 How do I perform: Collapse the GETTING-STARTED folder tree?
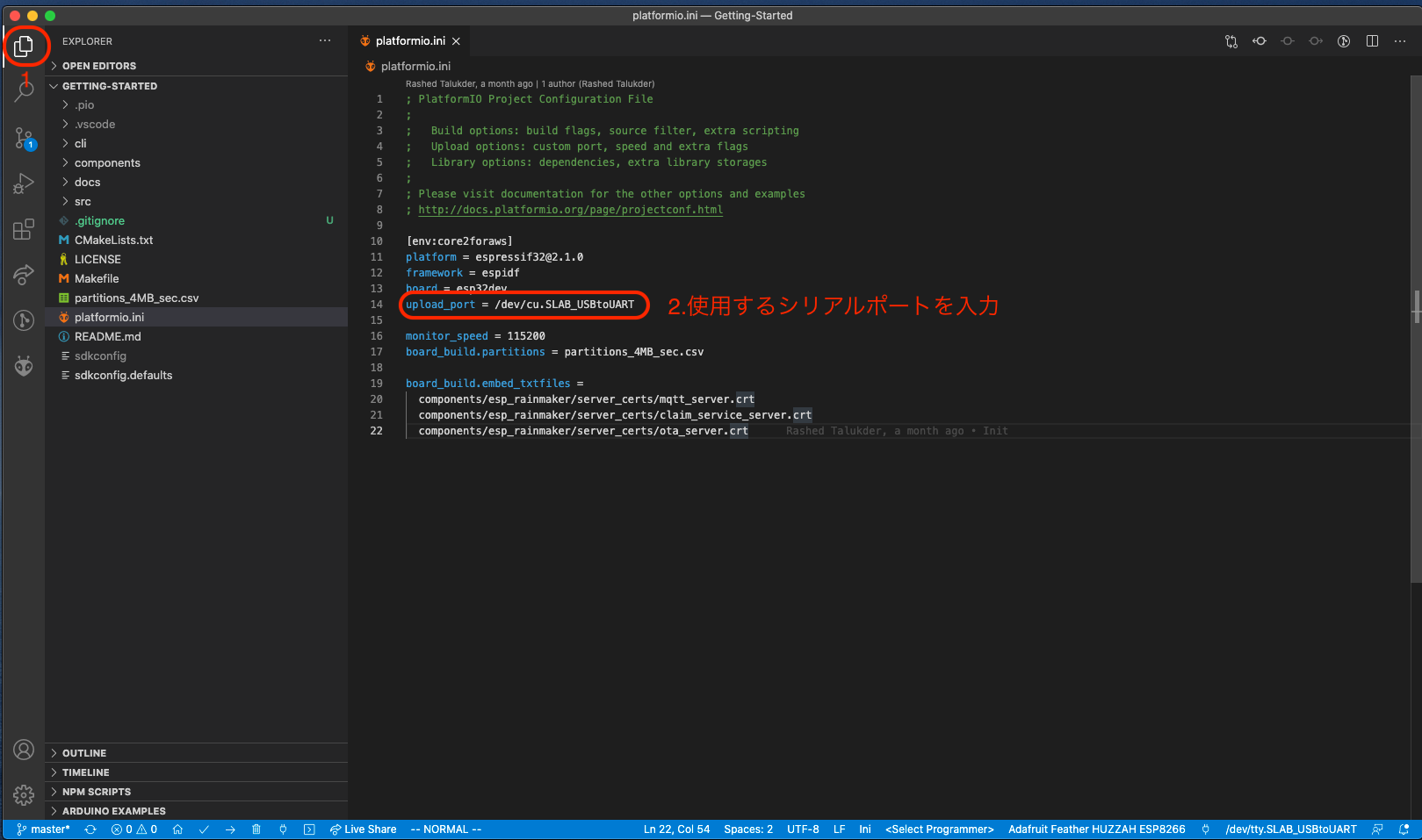click(x=109, y=86)
